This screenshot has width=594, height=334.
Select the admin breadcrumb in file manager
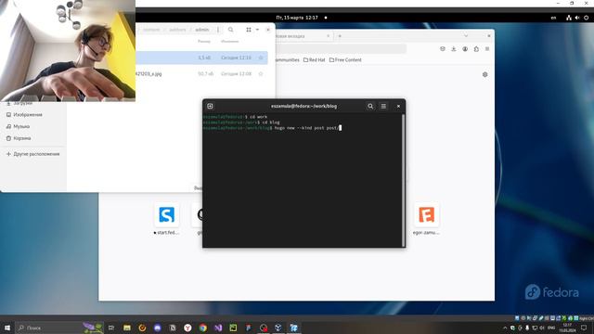202,30
